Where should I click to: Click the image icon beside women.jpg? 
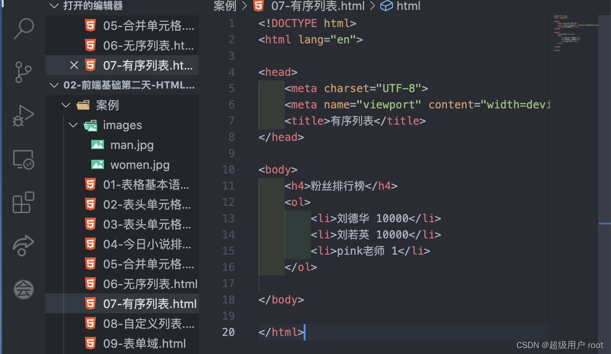pyautogui.click(x=98, y=165)
